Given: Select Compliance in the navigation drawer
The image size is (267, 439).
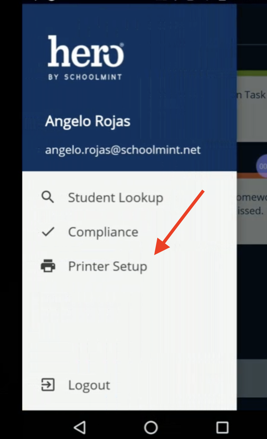Looking at the screenshot, I should tap(103, 232).
